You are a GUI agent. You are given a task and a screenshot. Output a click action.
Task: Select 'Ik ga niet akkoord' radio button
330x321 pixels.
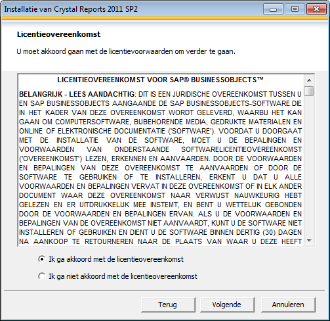(x=41, y=276)
